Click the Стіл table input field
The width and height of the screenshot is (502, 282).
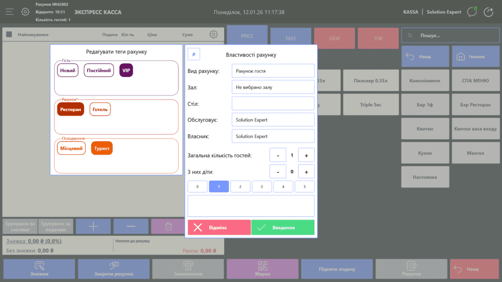273,103
